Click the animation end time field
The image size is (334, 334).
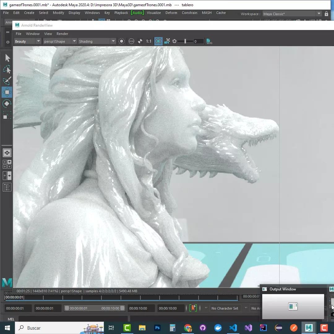(x=171, y=308)
